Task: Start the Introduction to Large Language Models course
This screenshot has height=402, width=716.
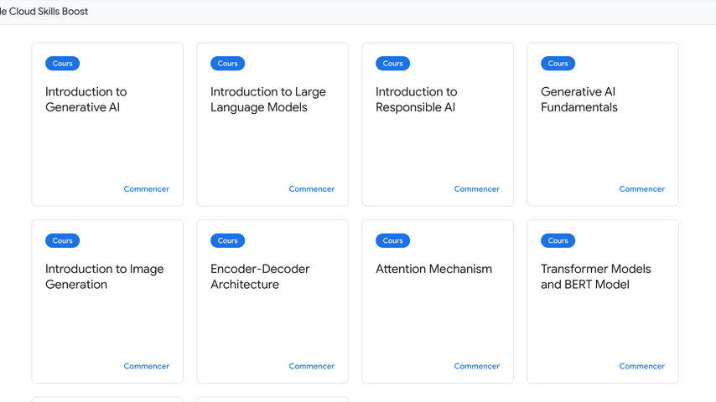Action: (x=311, y=189)
